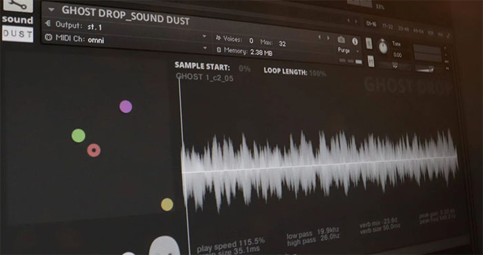The image size is (483, 255).
Task: Click the GHOST DROP_SOUND DUST instrument name field
Action: pyautogui.click(x=126, y=16)
